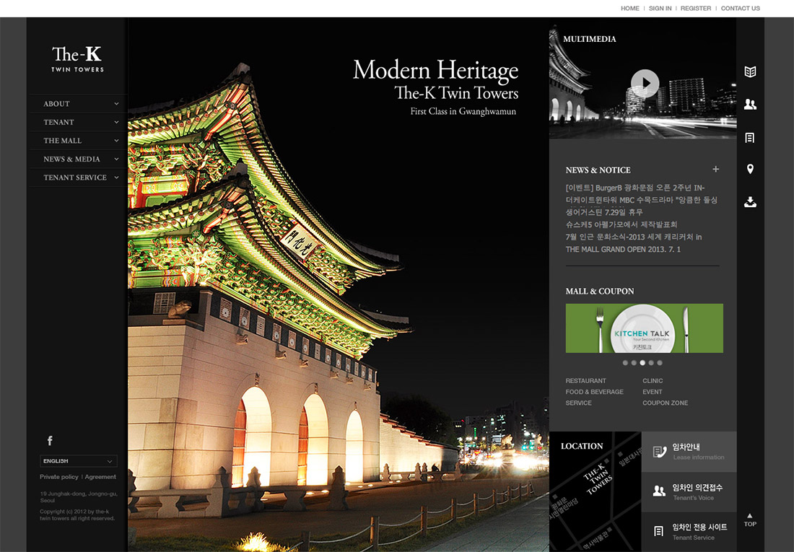Open MBC drama news item

click(x=642, y=200)
